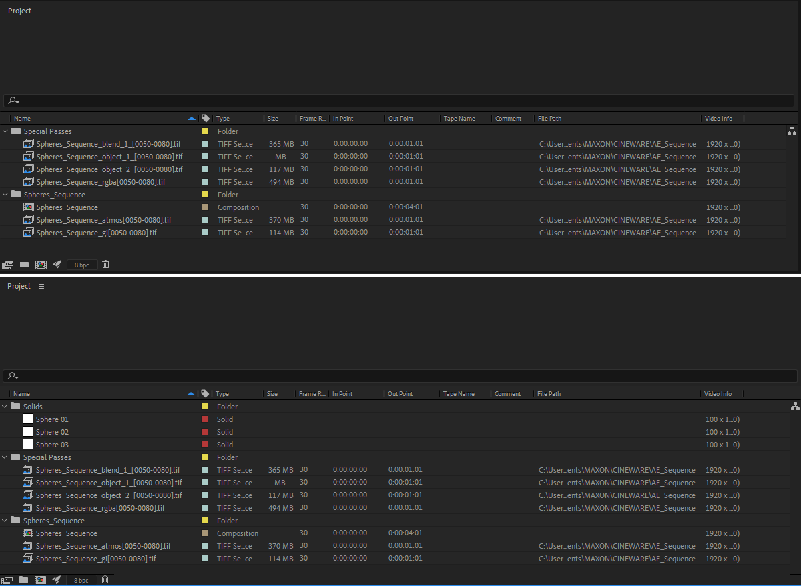The height and width of the screenshot is (586, 801).
Task: Collapse the Solids folder
Action: coord(5,407)
